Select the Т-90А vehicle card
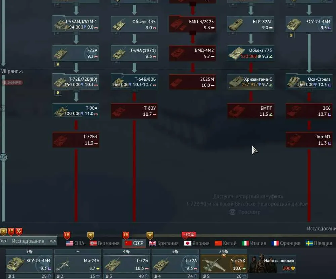Image resolution: width=336 pixels, height=279 pixels. pos(76,111)
